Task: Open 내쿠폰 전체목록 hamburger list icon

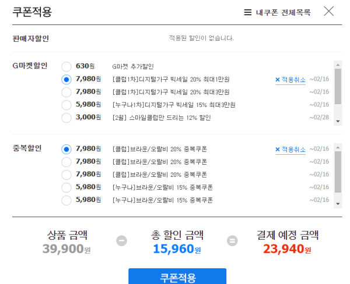Action: (247, 12)
